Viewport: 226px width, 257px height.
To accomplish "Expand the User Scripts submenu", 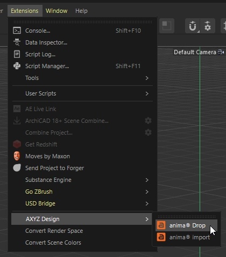I will tap(82, 93).
